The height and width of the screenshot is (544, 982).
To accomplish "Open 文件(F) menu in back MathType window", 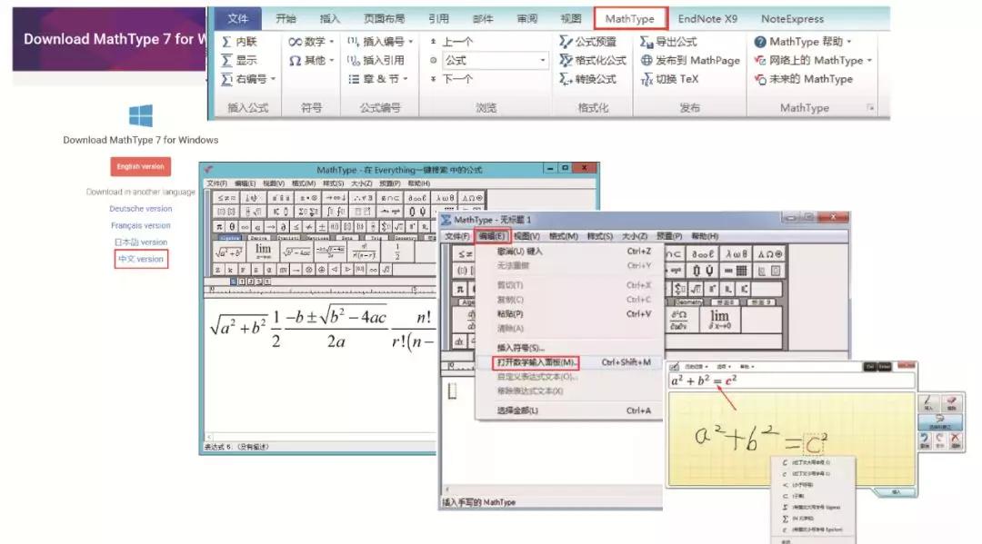I will (x=216, y=183).
